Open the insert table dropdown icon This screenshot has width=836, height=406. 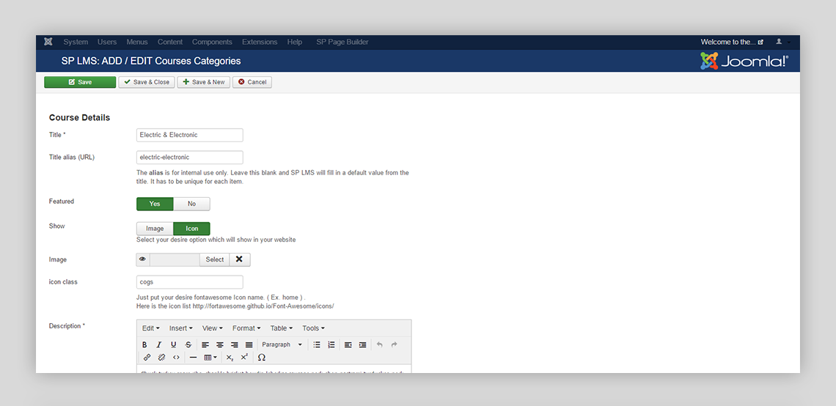pos(210,358)
